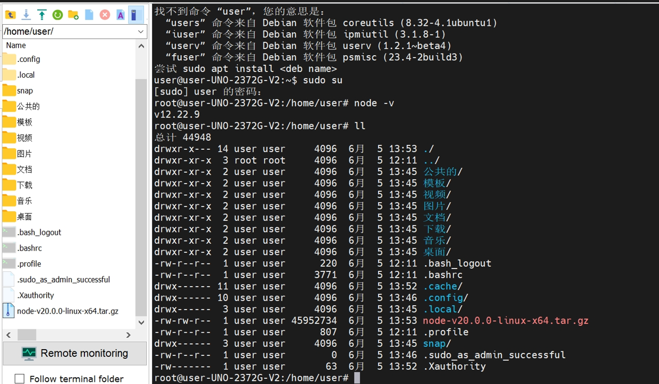Image resolution: width=659 pixels, height=384 pixels.
Task: Click the delete file icon
Action: [104, 14]
